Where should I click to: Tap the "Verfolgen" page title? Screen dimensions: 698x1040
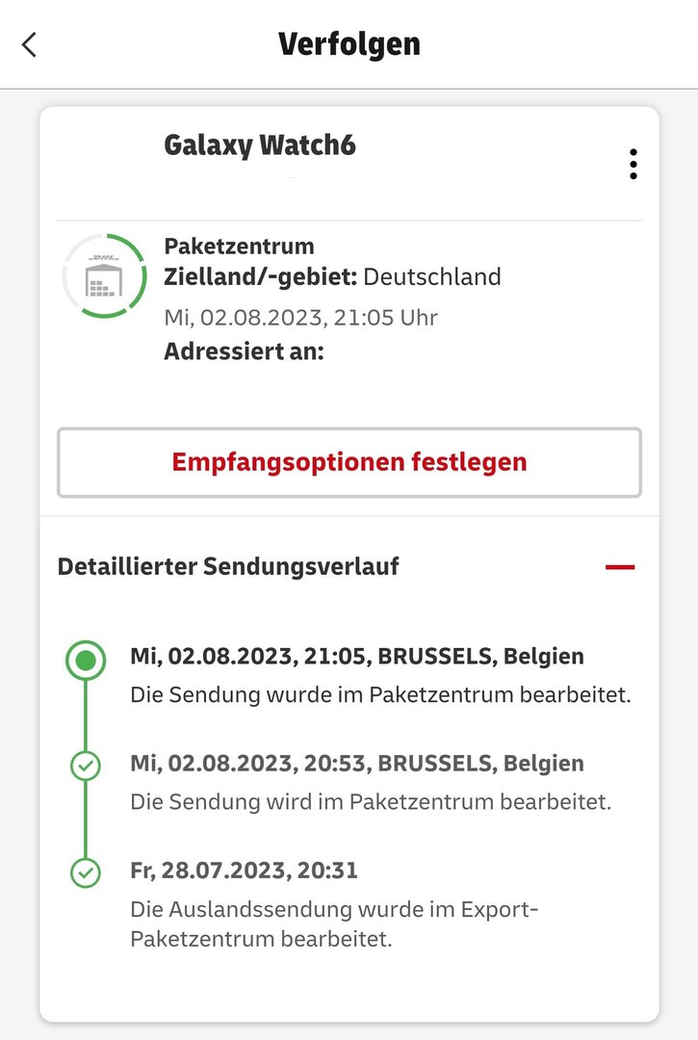coord(349,44)
